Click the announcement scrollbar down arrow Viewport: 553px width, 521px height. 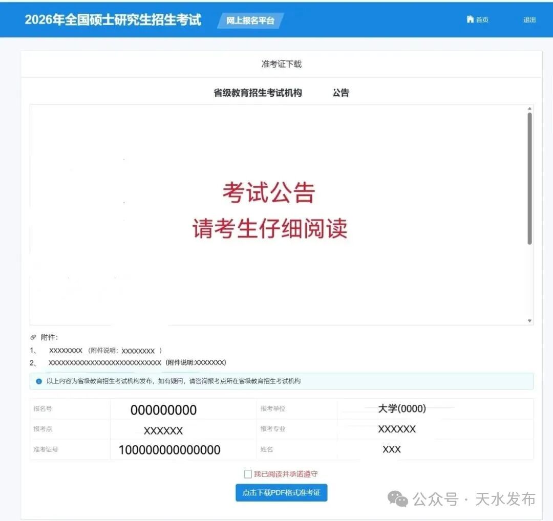[x=529, y=320]
